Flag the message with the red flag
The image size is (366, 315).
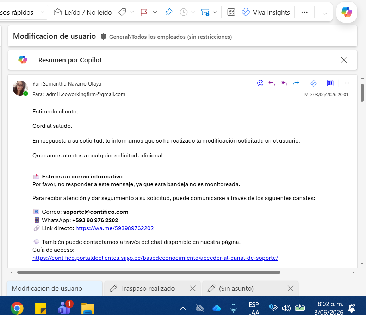pyautogui.click(x=144, y=12)
